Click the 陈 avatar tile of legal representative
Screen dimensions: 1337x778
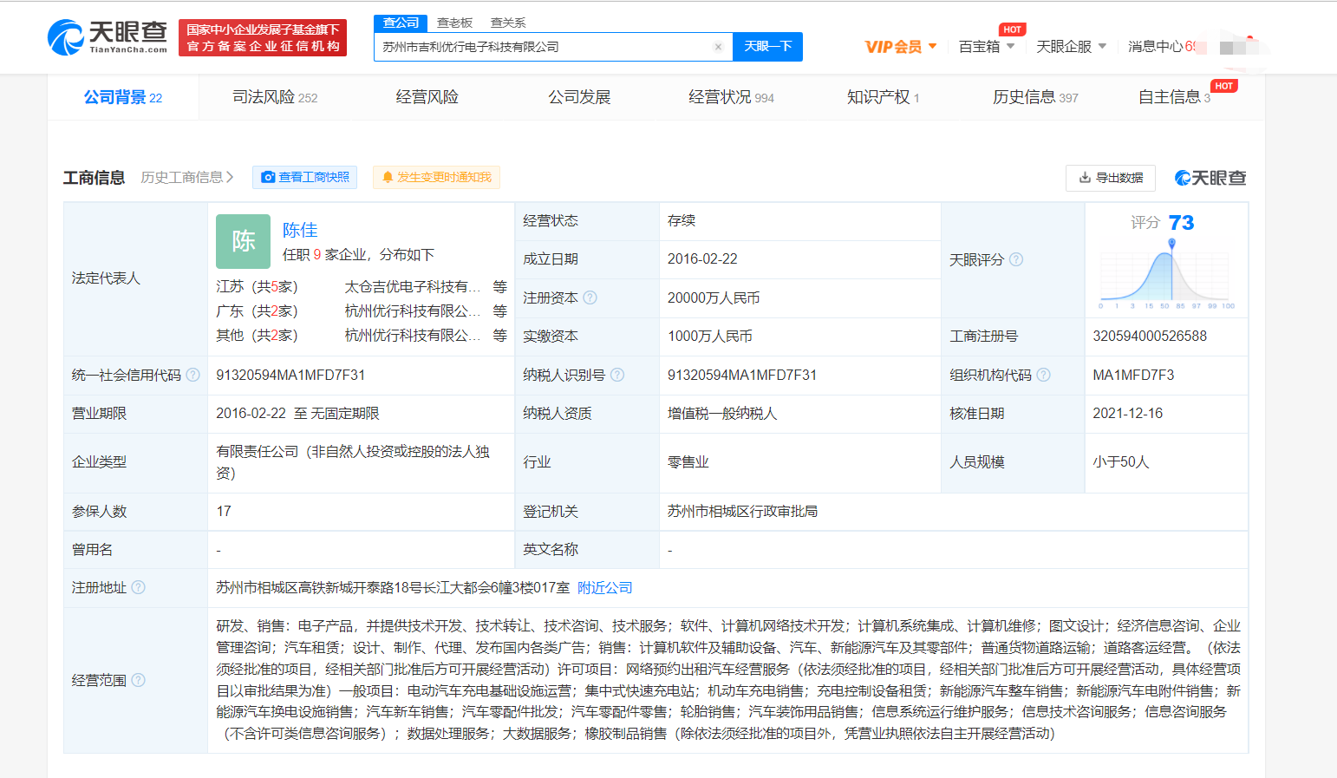point(243,241)
